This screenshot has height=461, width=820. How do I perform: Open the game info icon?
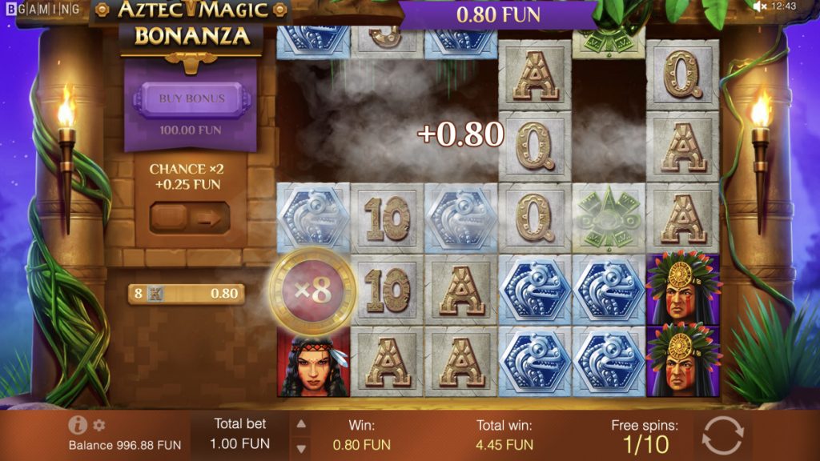pos(77,425)
